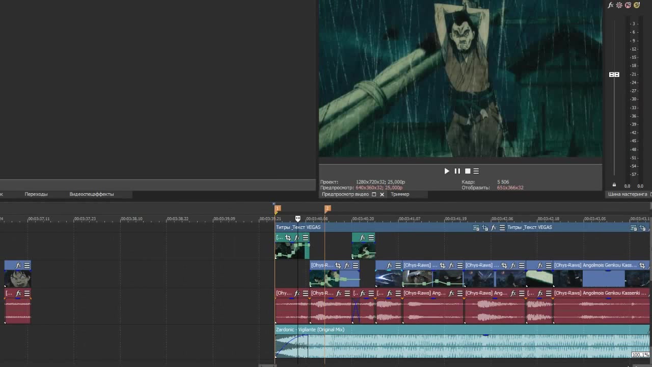This screenshot has height=367, width=652.
Task: Click the video preview image
Action: 460,78
